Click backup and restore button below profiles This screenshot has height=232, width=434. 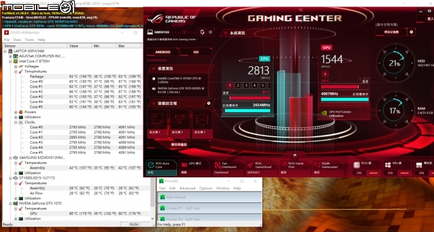(179, 144)
